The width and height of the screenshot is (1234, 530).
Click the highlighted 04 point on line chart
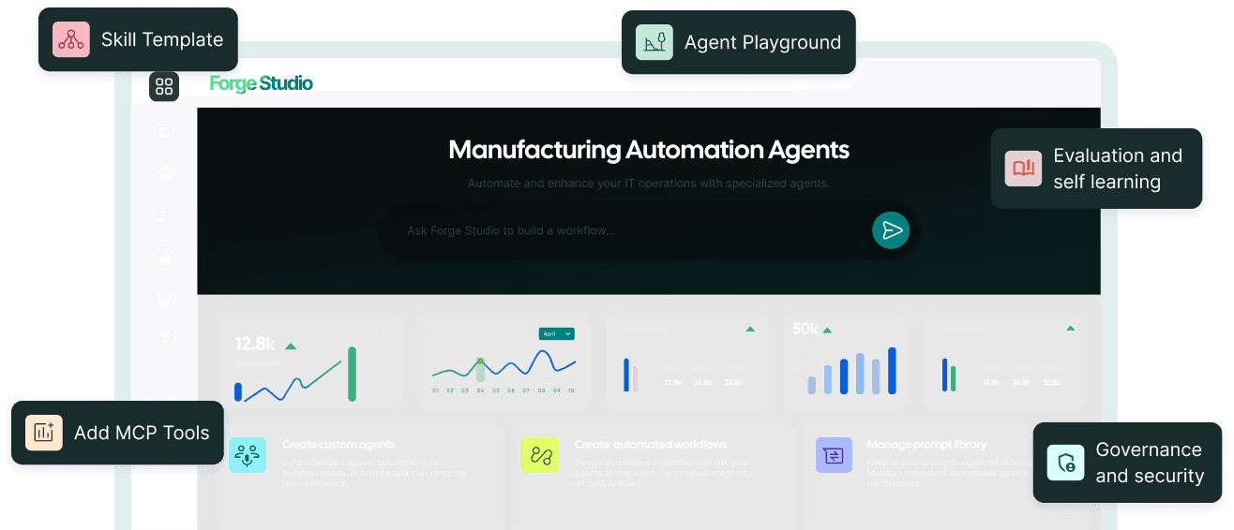480,361
